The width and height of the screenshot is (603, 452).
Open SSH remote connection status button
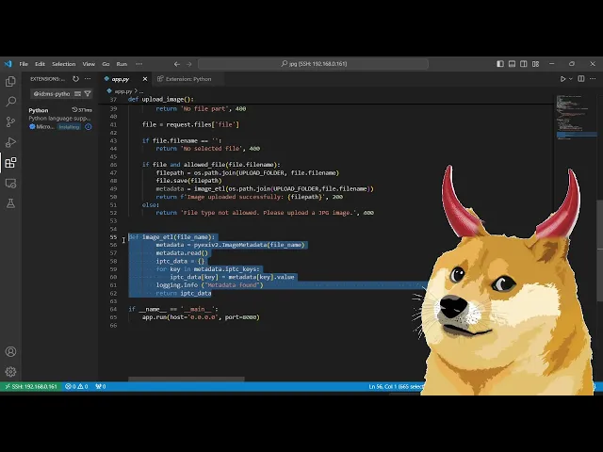(30, 387)
